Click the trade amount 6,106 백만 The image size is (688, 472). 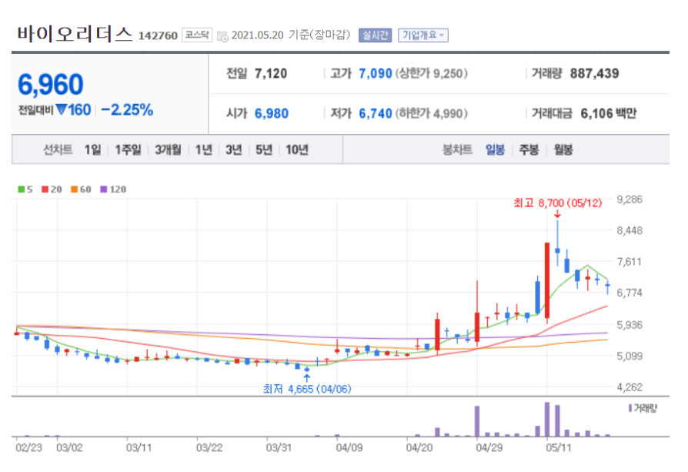608,114
